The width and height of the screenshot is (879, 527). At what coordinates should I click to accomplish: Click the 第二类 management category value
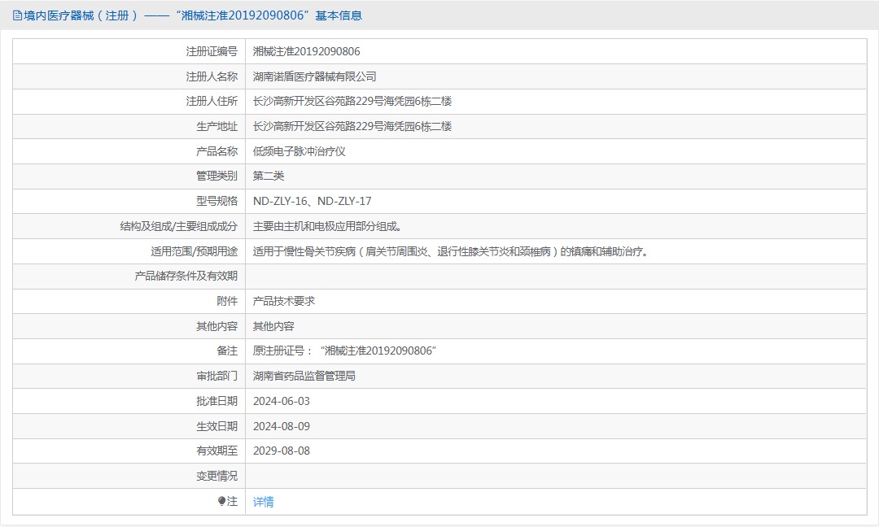[x=269, y=176]
